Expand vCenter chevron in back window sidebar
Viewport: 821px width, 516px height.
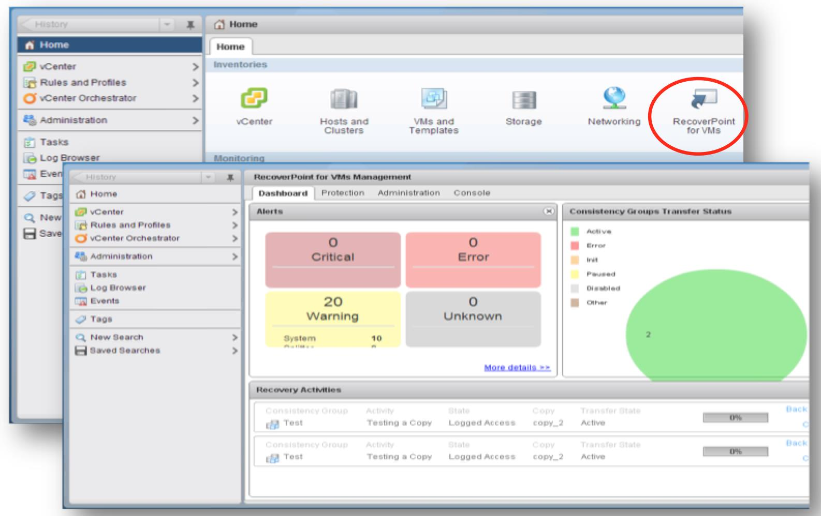pos(195,67)
